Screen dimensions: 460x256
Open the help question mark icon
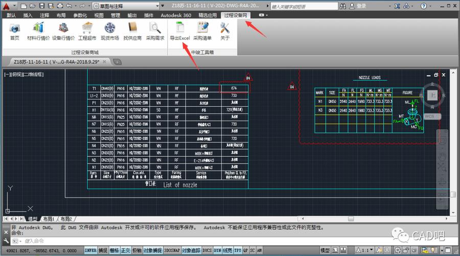[424, 6]
